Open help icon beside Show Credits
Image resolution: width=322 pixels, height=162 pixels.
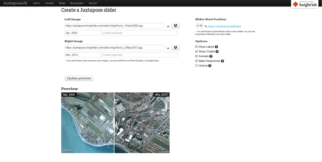(x=217, y=51)
